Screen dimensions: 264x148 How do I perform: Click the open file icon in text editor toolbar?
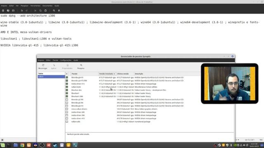(x=8, y=11)
